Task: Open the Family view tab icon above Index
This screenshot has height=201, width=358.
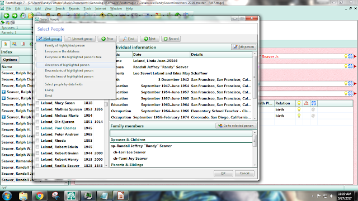Action: 14,44
